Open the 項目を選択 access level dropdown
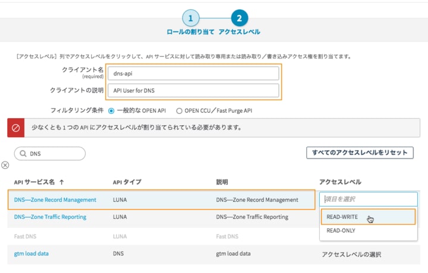Image resolution: width=428 pixels, height=273 pixels. click(368, 199)
